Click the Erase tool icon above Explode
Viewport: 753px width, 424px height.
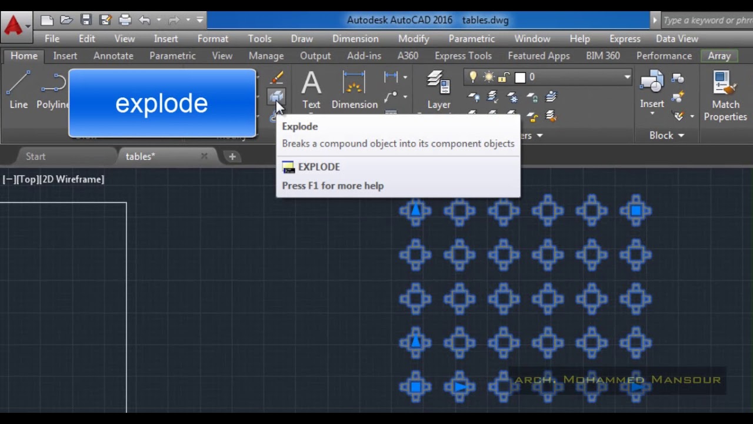click(x=277, y=78)
